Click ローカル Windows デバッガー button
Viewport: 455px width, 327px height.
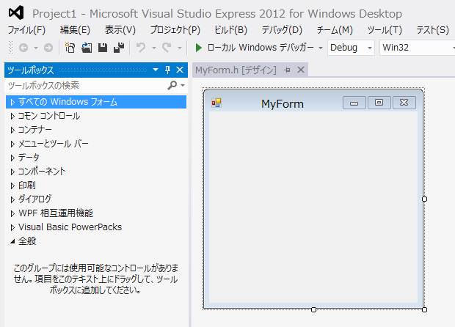pos(261,48)
